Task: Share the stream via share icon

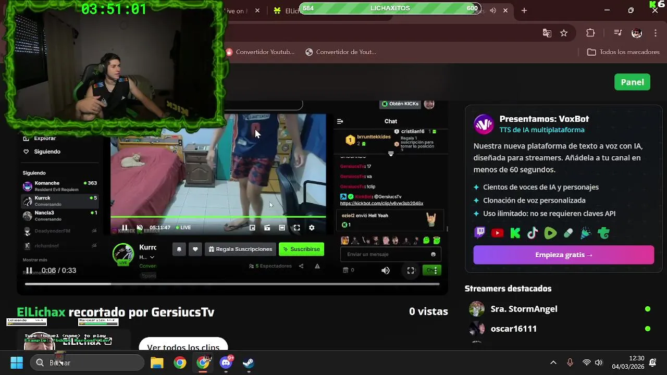Action: click(x=301, y=266)
